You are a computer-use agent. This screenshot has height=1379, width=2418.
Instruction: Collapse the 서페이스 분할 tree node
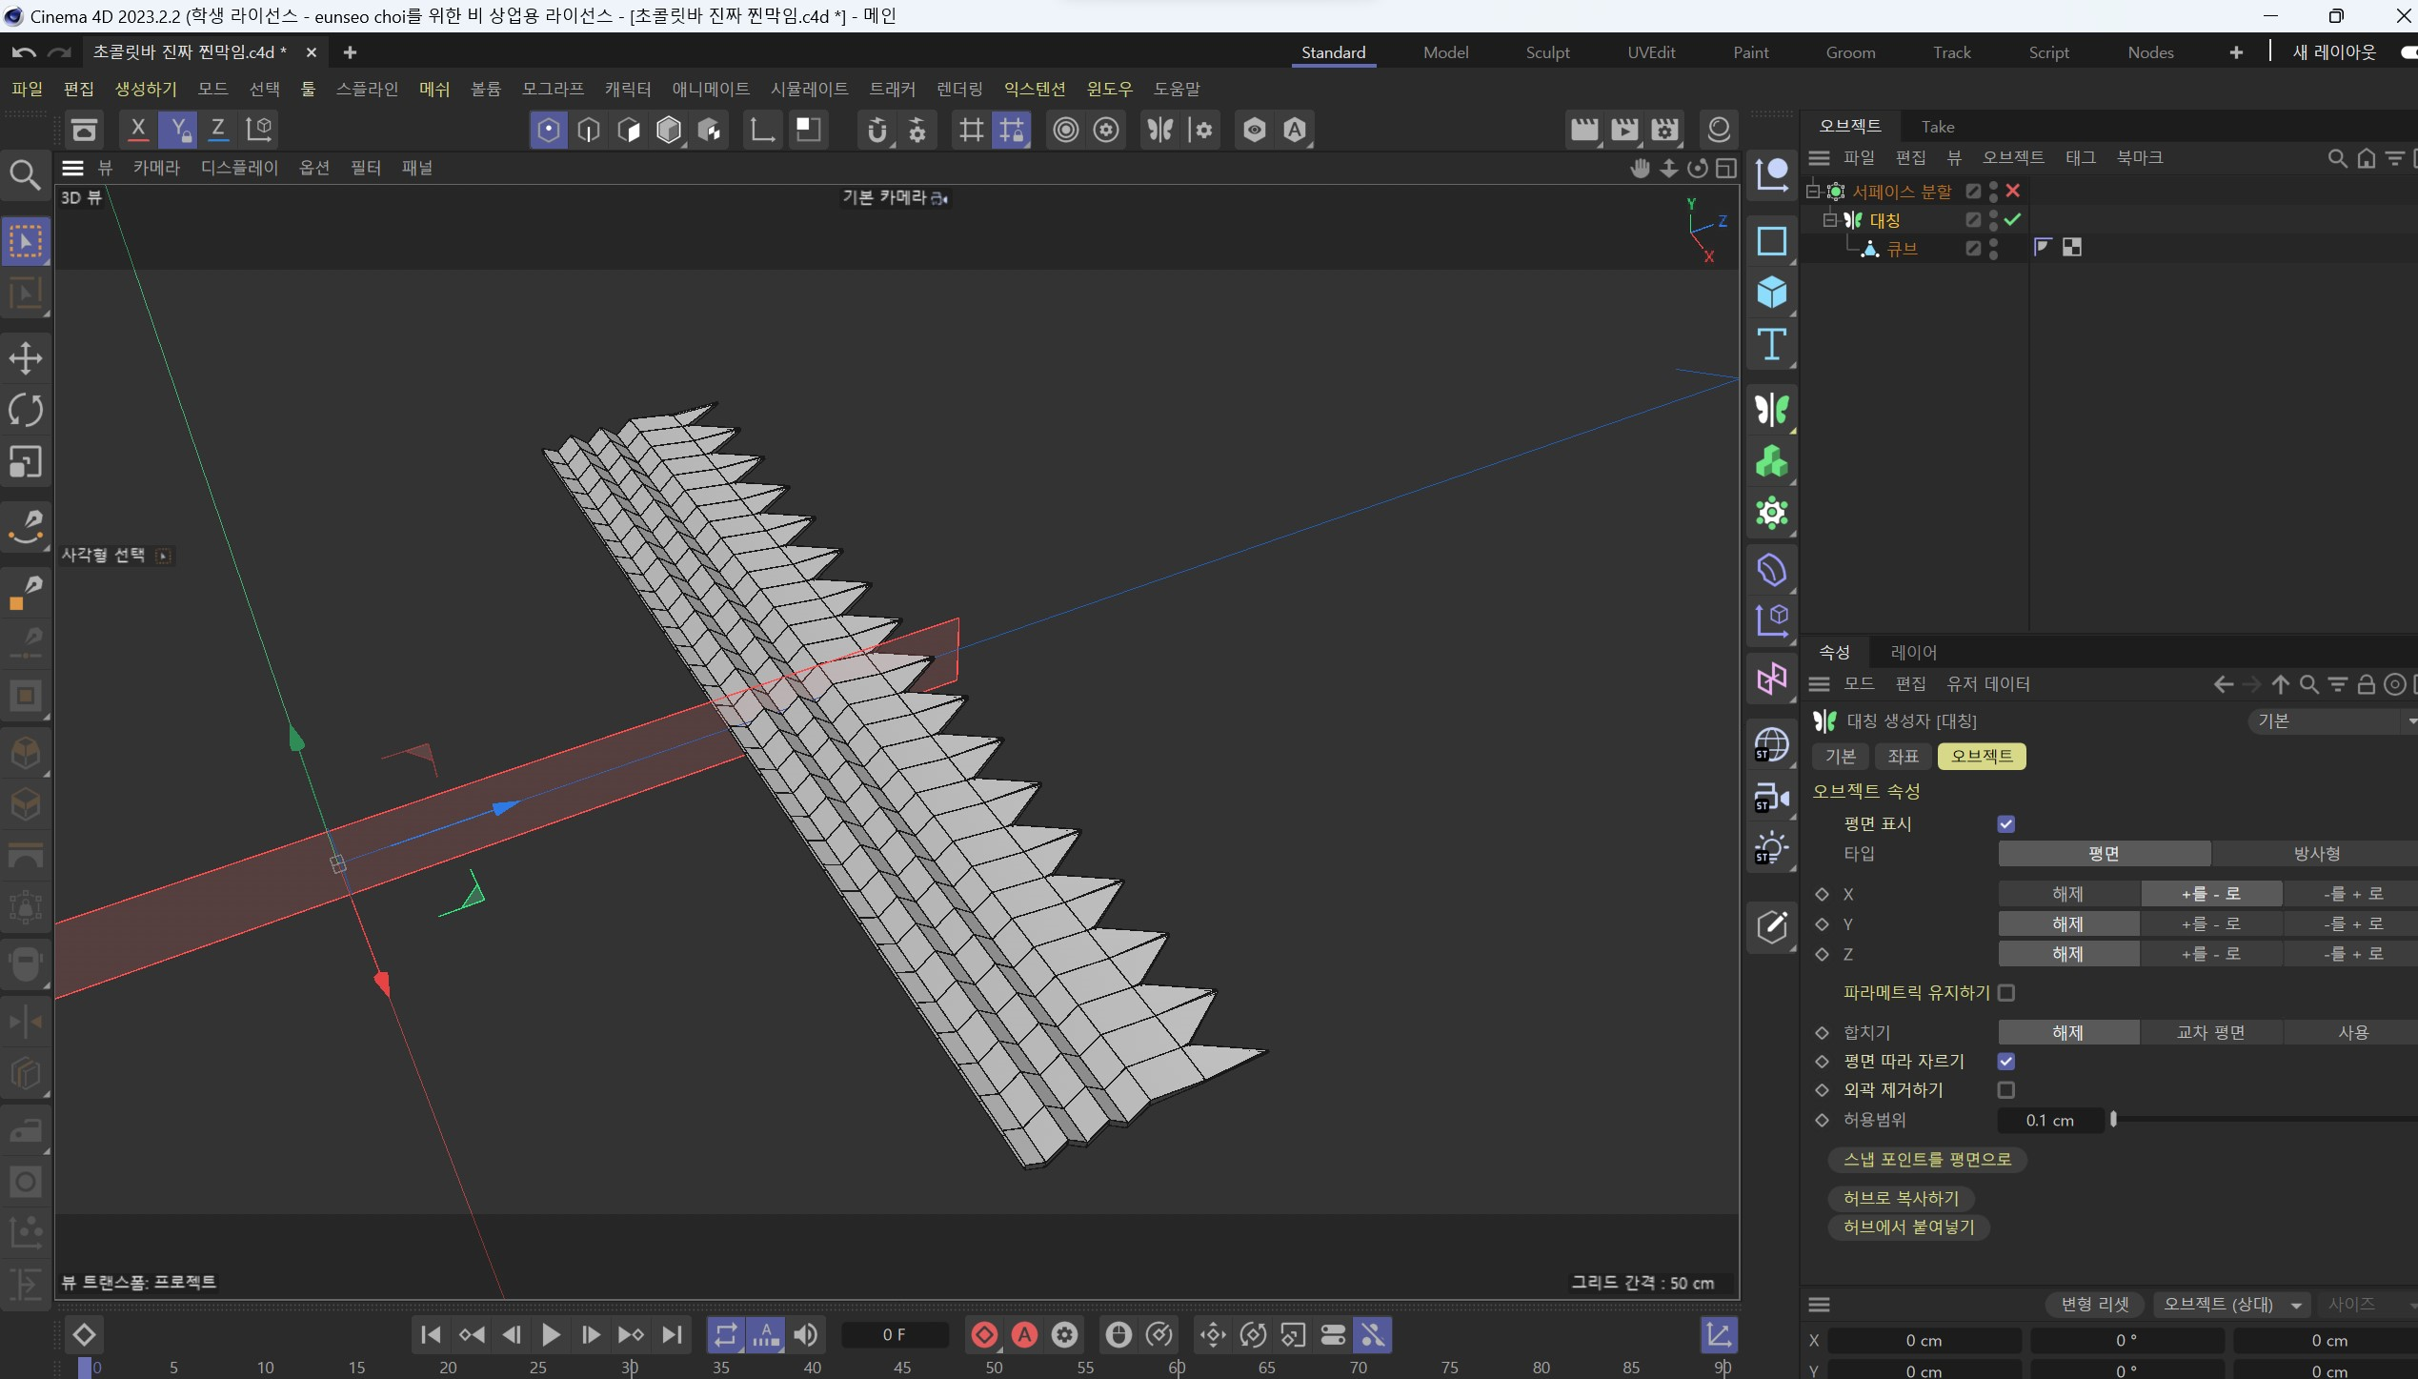click(1813, 191)
